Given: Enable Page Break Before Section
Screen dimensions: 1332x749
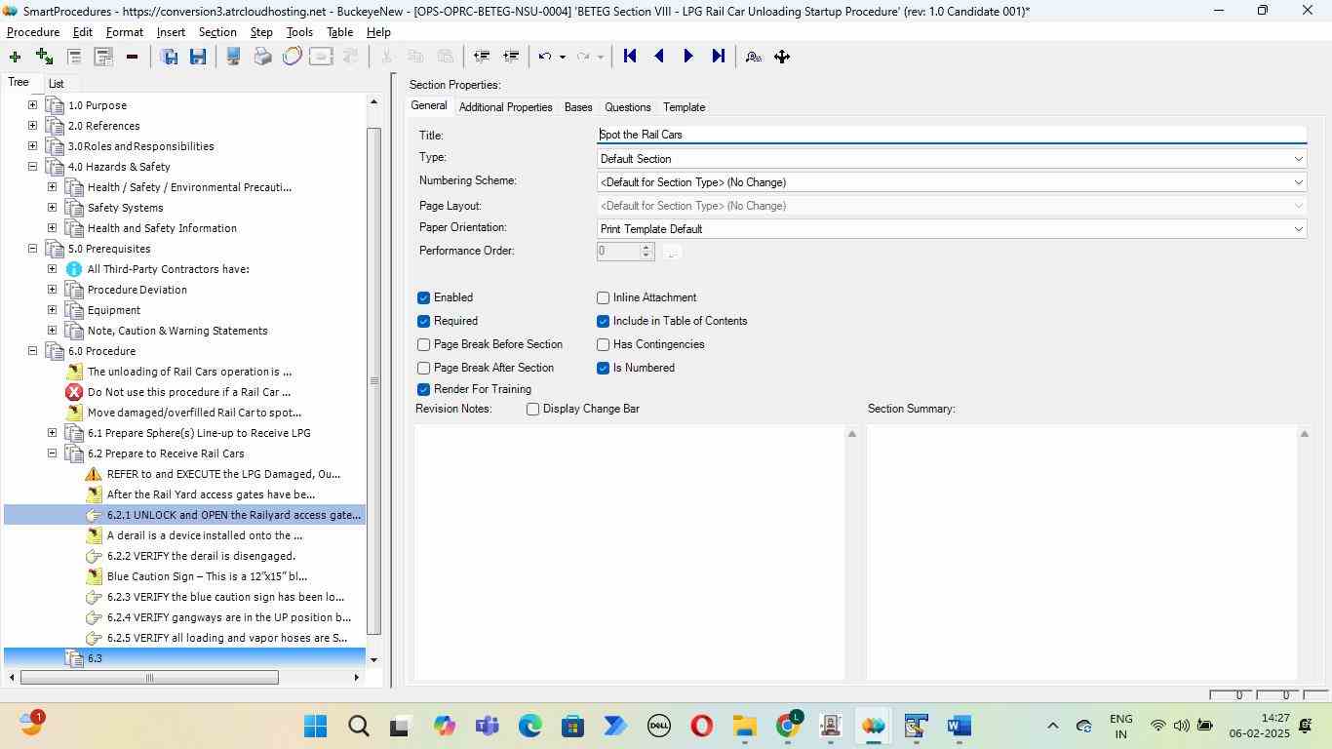Looking at the screenshot, I should click(423, 344).
